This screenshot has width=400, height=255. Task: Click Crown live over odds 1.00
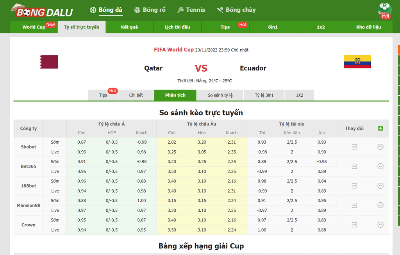pyautogui.click(x=262, y=230)
